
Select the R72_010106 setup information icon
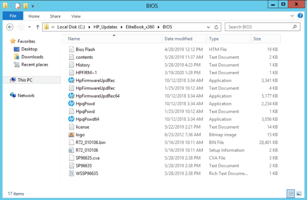pos(71,150)
